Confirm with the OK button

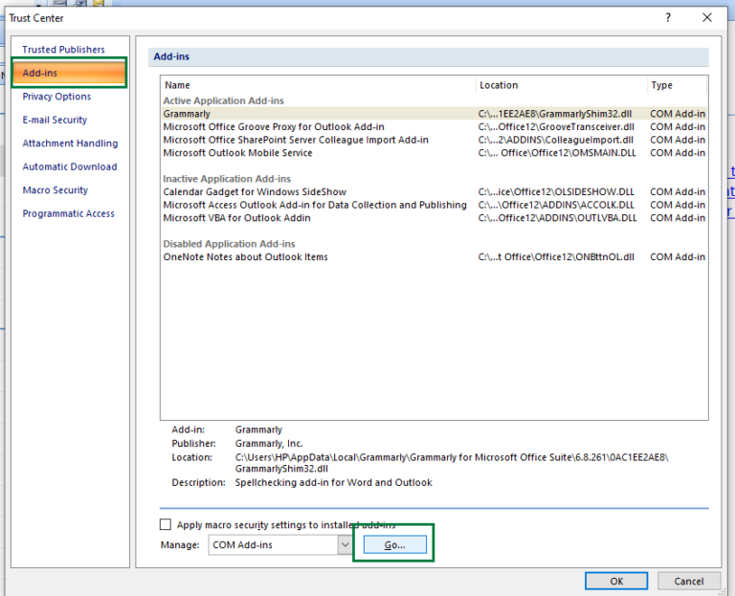[x=616, y=581]
